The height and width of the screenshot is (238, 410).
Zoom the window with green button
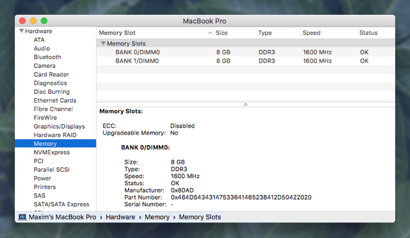pyautogui.click(x=44, y=21)
